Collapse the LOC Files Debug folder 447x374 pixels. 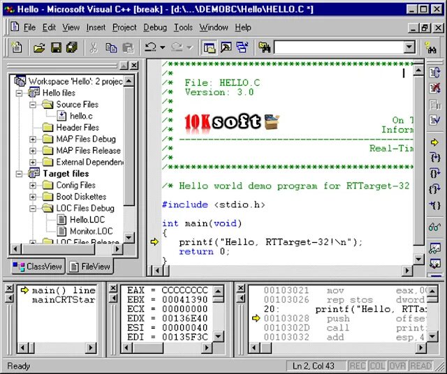[33, 209]
